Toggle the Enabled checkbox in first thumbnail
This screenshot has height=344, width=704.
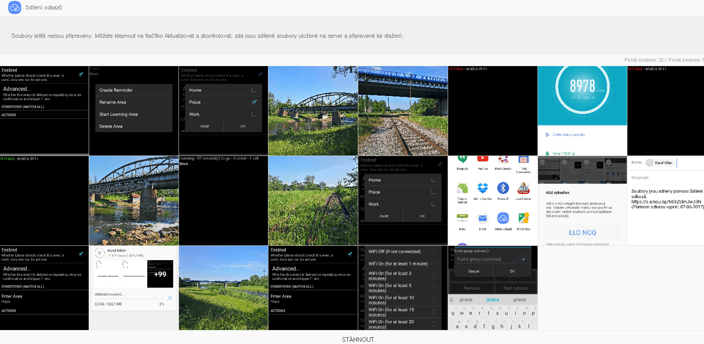81,74
